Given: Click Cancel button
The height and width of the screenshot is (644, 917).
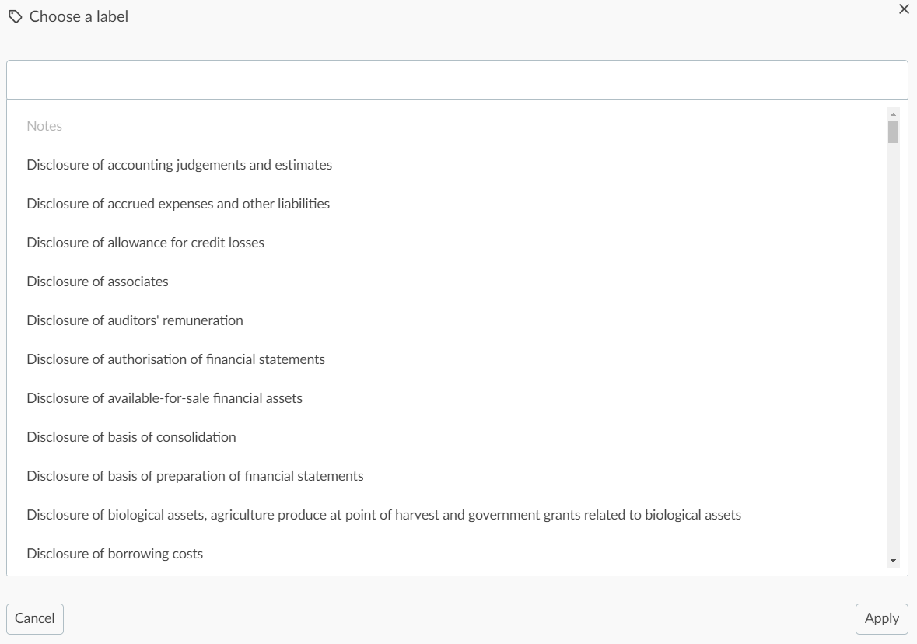Looking at the screenshot, I should tap(34, 619).
